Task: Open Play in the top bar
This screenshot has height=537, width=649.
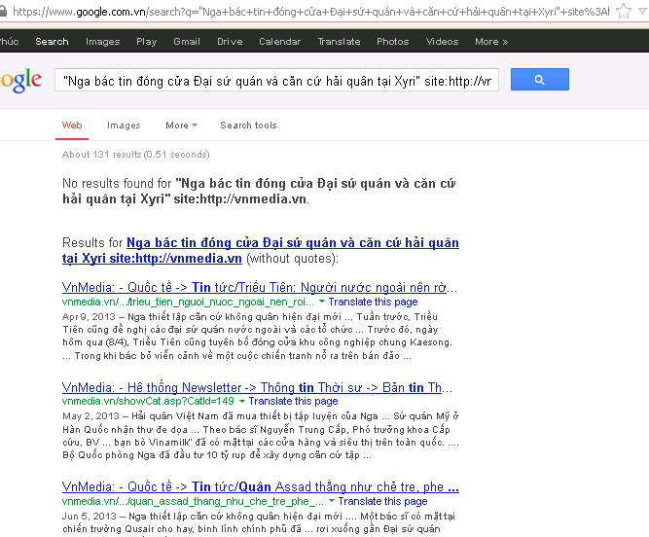Action: click(x=147, y=42)
